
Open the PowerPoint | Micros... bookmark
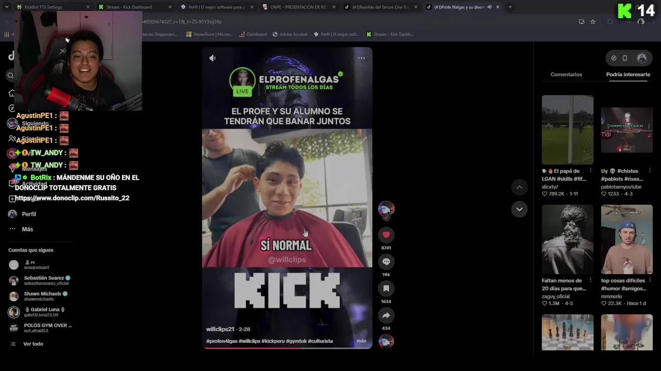click(x=209, y=35)
